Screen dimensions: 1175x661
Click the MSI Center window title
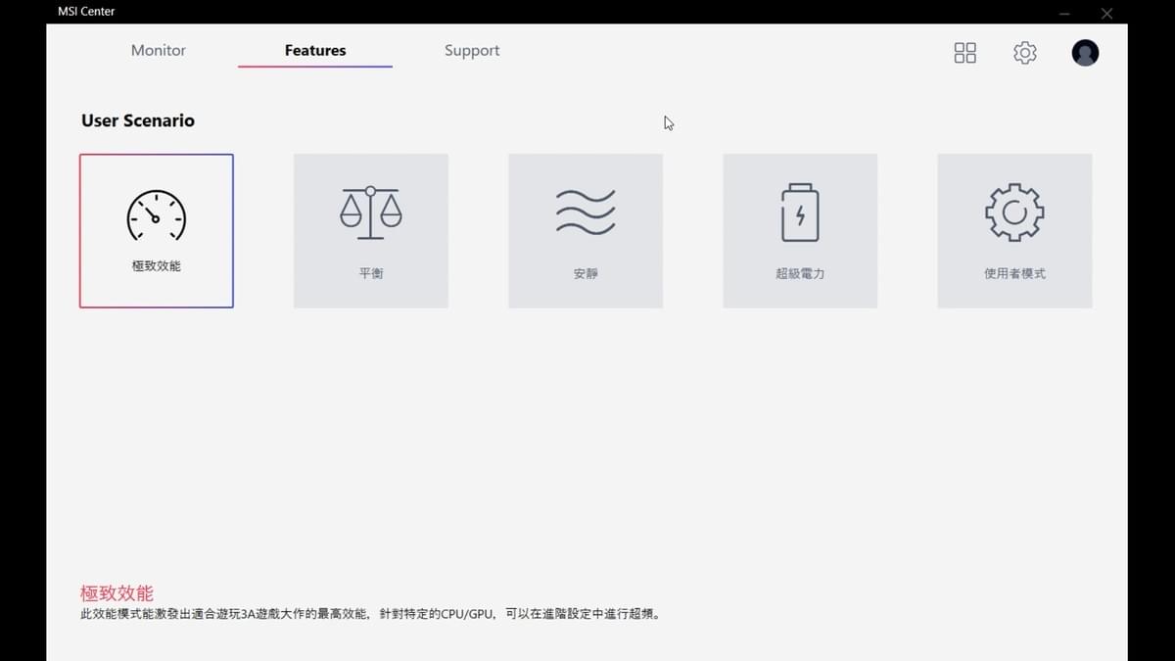pyautogui.click(x=86, y=12)
